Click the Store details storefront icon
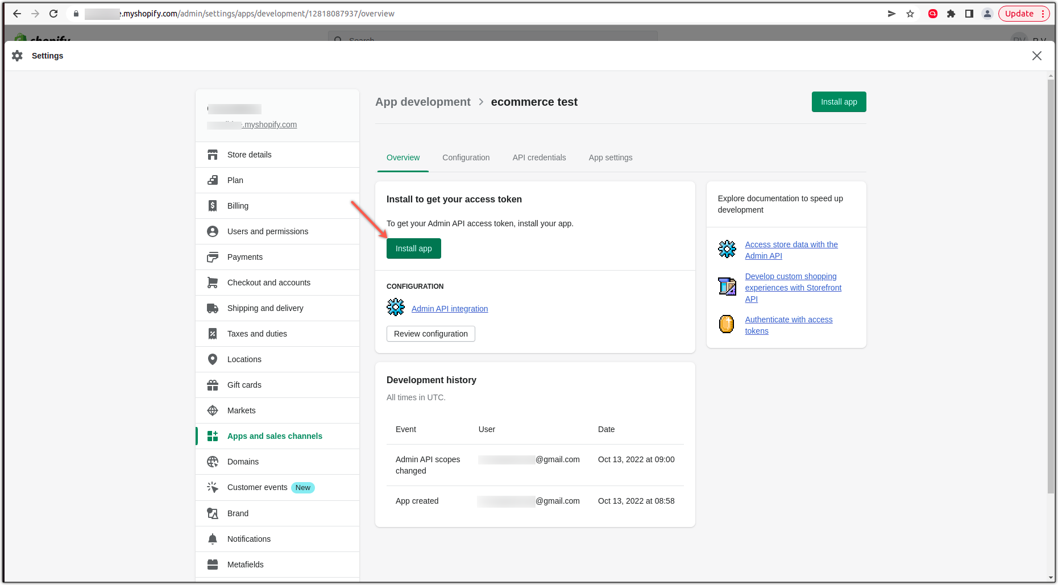1058x585 pixels. pos(213,155)
